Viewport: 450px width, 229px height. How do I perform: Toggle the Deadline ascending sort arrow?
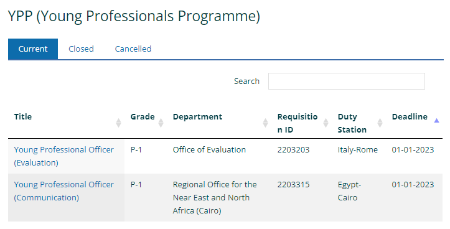coord(436,121)
